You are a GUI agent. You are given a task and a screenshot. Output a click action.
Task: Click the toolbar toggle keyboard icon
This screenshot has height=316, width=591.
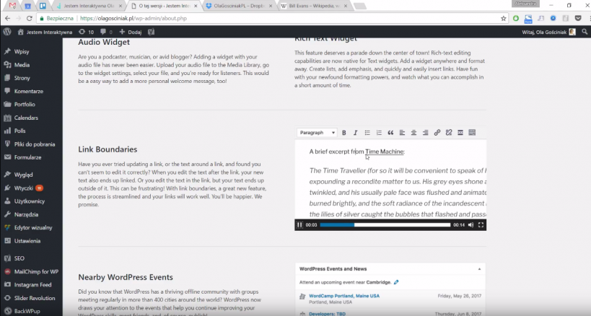[472, 133]
